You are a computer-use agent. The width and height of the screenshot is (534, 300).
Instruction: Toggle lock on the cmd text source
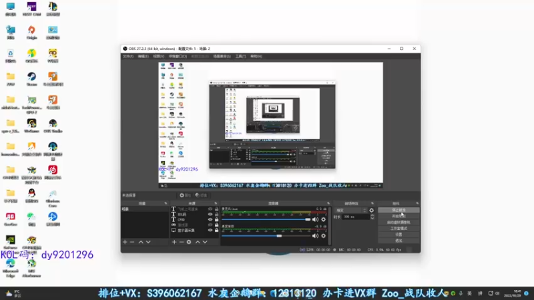click(216, 220)
